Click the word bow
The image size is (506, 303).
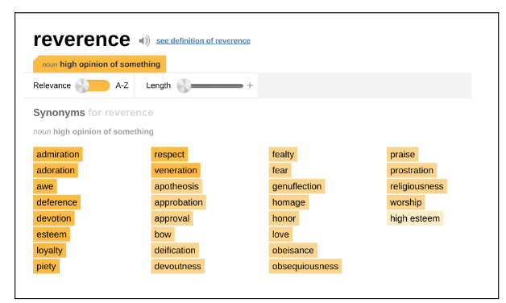[163, 235]
